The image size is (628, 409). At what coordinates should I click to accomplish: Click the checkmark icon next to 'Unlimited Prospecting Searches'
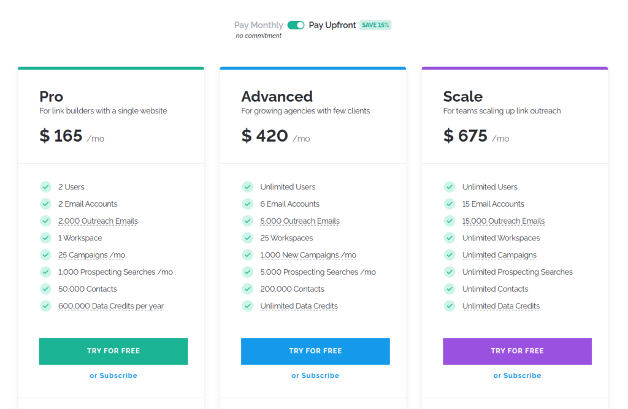point(450,272)
